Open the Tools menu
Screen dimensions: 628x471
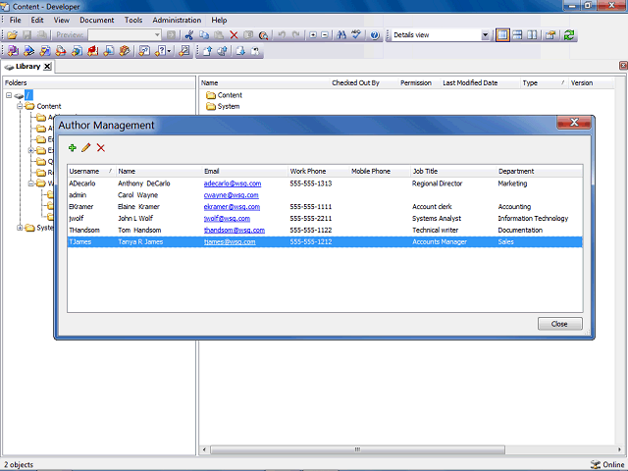(x=133, y=20)
